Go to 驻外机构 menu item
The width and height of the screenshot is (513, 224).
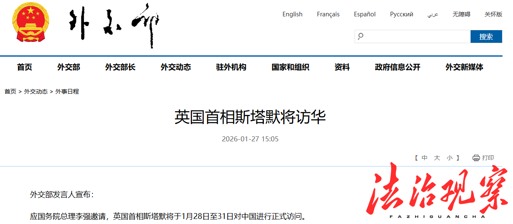(x=231, y=67)
